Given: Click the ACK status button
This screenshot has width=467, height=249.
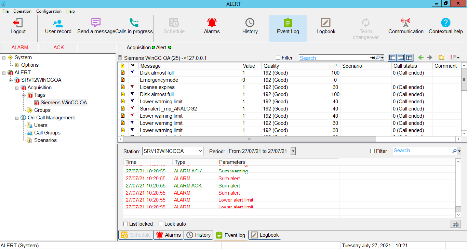Looking at the screenshot, I should (x=58, y=48).
